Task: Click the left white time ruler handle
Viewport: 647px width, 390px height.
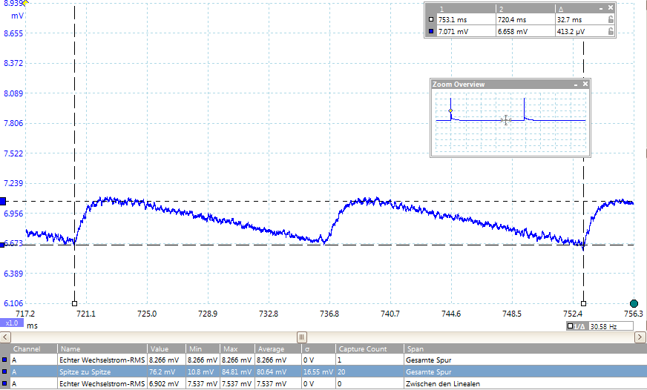Action: coord(74,303)
